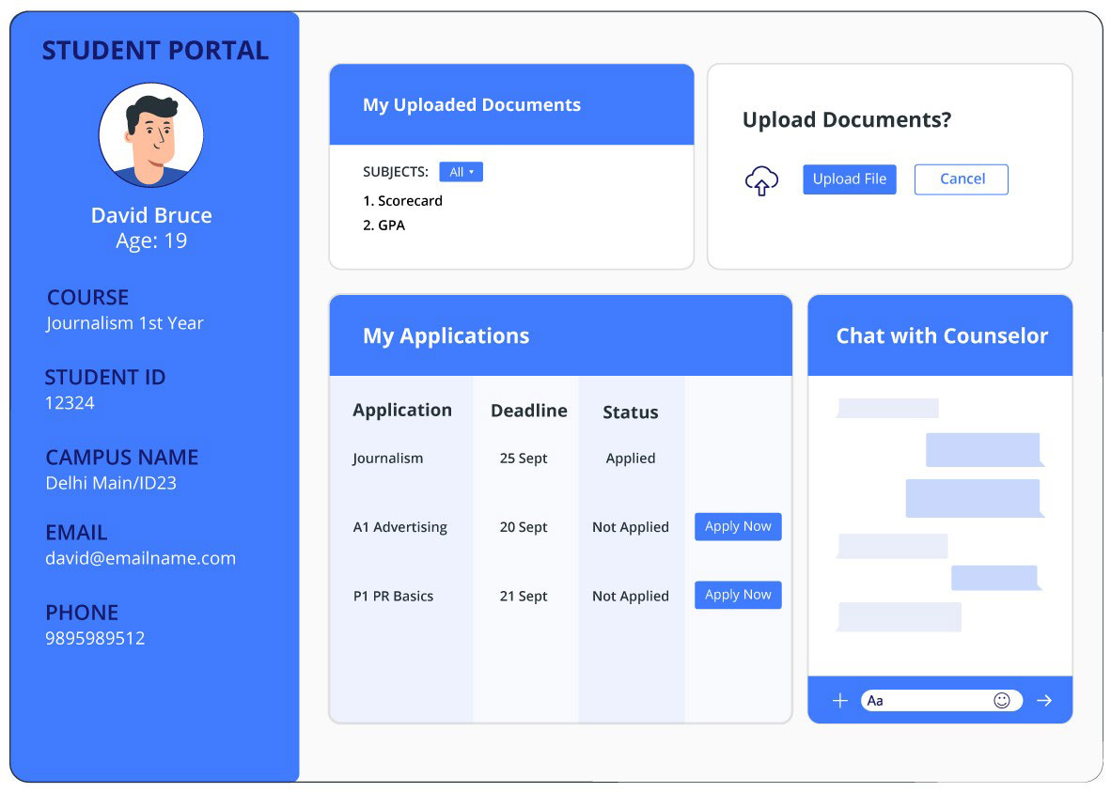Click the Cancel button

click(x=962, y=179)
